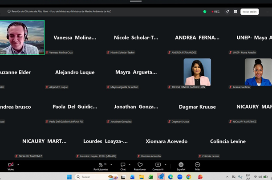Screen dimensions: 272x180
Task: Click the REC recording indicator
Action: [215, 12]
